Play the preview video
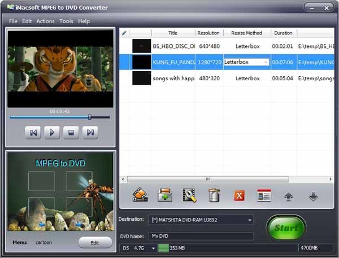The width and height of the screenshot is (339, 258). (52, 133)
